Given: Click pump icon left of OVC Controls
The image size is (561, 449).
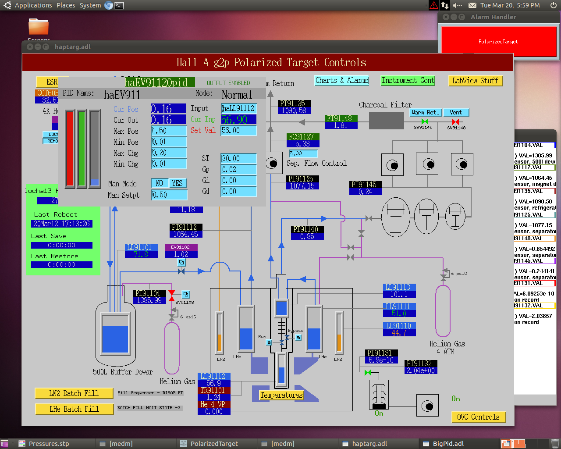Looking at the screenshot, I should [427, 406].
